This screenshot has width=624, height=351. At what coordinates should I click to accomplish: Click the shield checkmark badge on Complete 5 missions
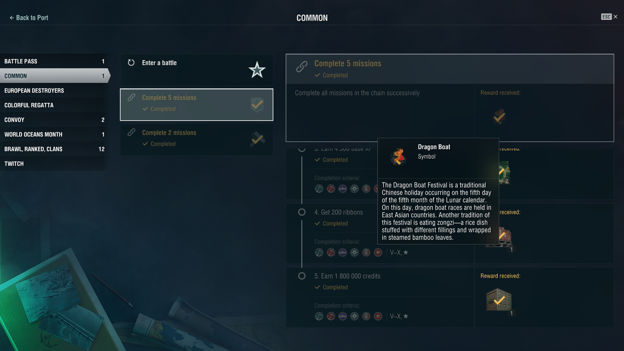click(257, 105)
